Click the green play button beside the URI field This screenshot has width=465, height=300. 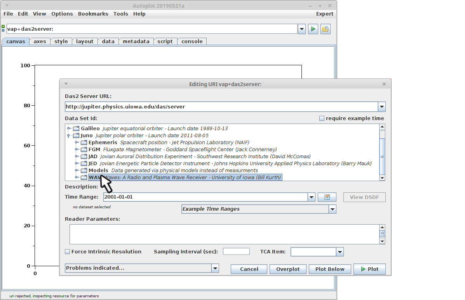(313, 29)
